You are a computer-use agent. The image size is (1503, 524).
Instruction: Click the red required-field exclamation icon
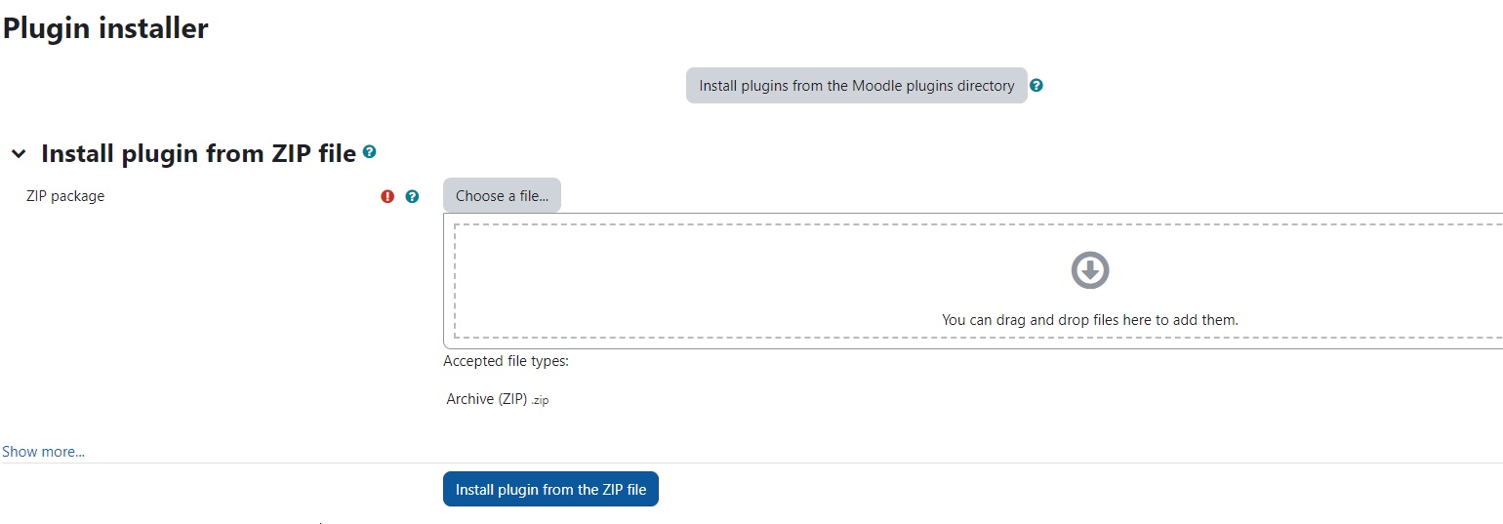tap(387, 196)
